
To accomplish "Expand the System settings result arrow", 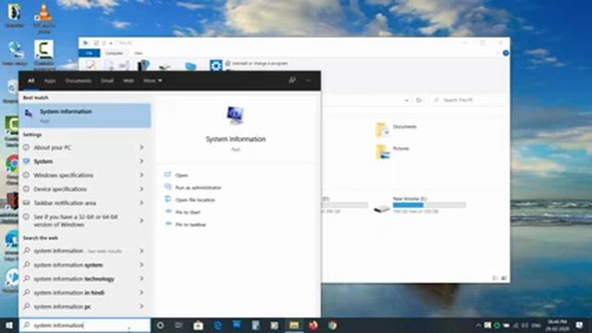I will [142, 161].
